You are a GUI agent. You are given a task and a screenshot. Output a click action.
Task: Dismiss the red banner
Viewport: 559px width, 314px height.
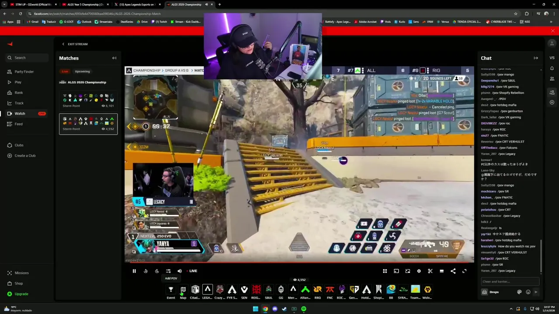pyautogui.click(x=552, y=31)
